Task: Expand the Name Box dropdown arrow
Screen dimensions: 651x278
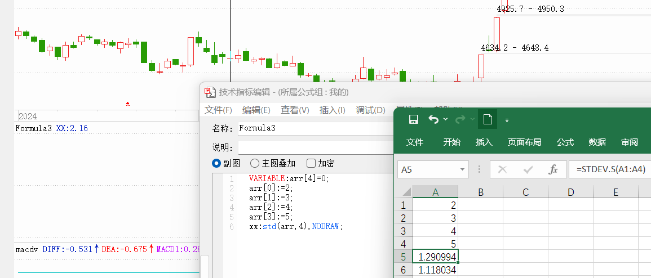Action: point(463,169)
